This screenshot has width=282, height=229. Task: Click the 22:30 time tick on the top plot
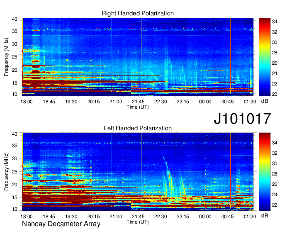[160, 102]
